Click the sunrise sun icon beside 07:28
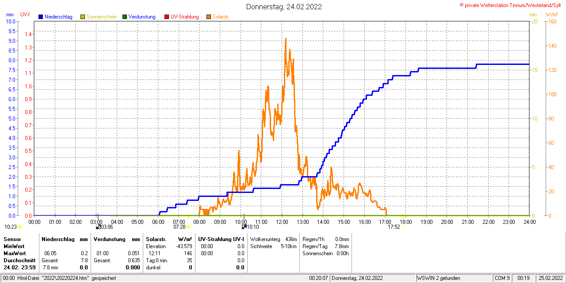The width and height of the screenshot is (566, 283). point(188,227)
